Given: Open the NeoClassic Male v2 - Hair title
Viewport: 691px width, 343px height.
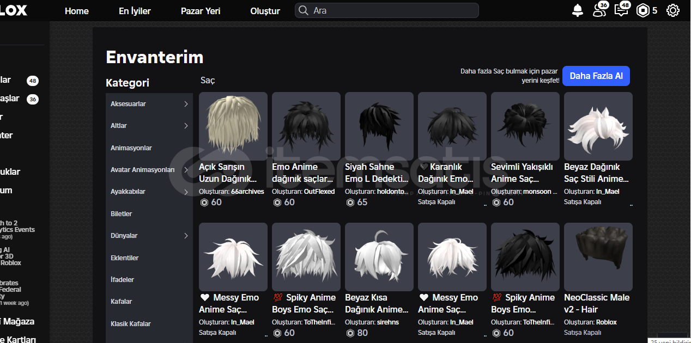Looking at the screenshot, I should click(x=597, y=303).
